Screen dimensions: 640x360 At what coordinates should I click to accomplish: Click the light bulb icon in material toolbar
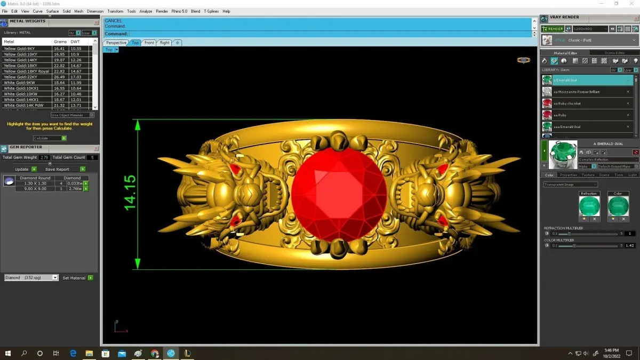tap(635, 61)
